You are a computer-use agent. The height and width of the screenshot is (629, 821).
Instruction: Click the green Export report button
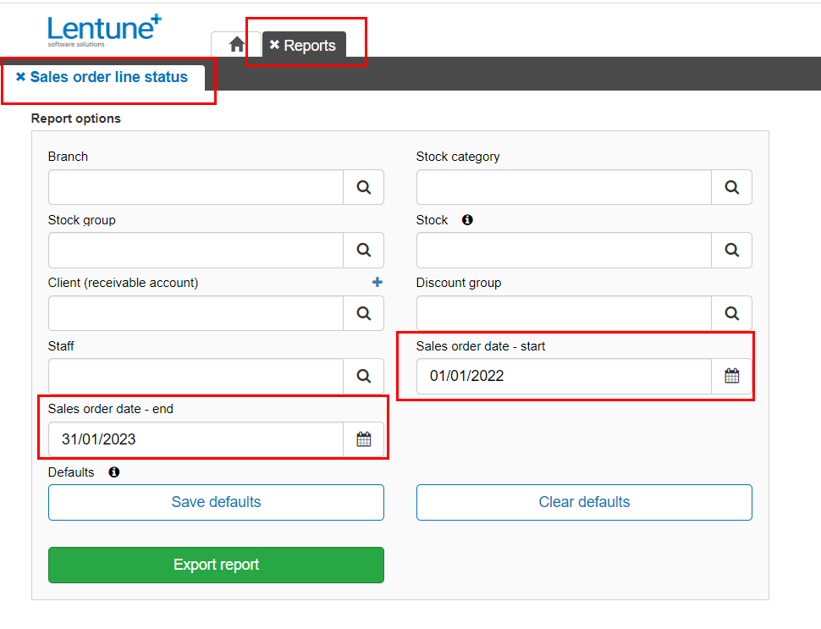point(216,565)
